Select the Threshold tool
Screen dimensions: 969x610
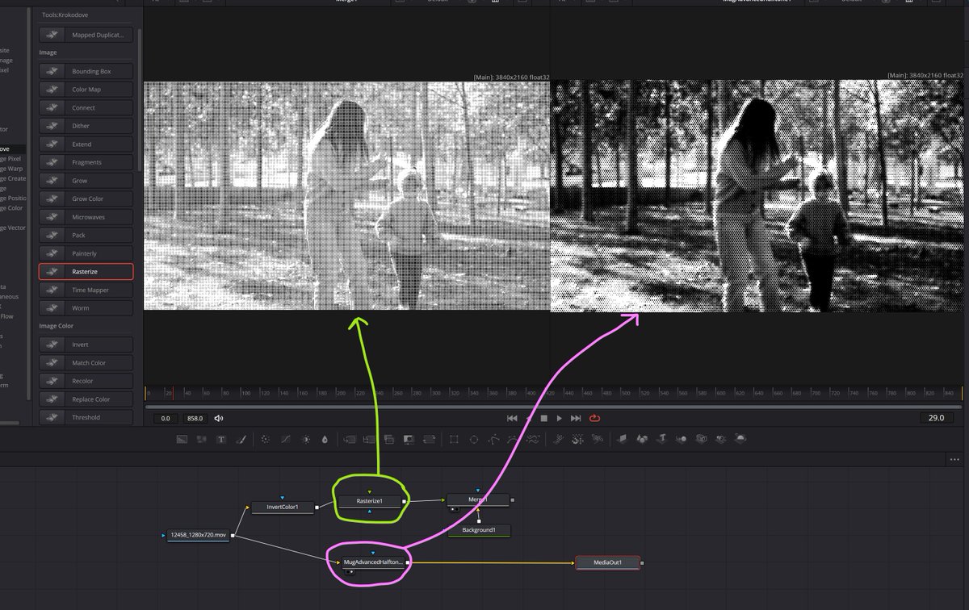point(86,417)
